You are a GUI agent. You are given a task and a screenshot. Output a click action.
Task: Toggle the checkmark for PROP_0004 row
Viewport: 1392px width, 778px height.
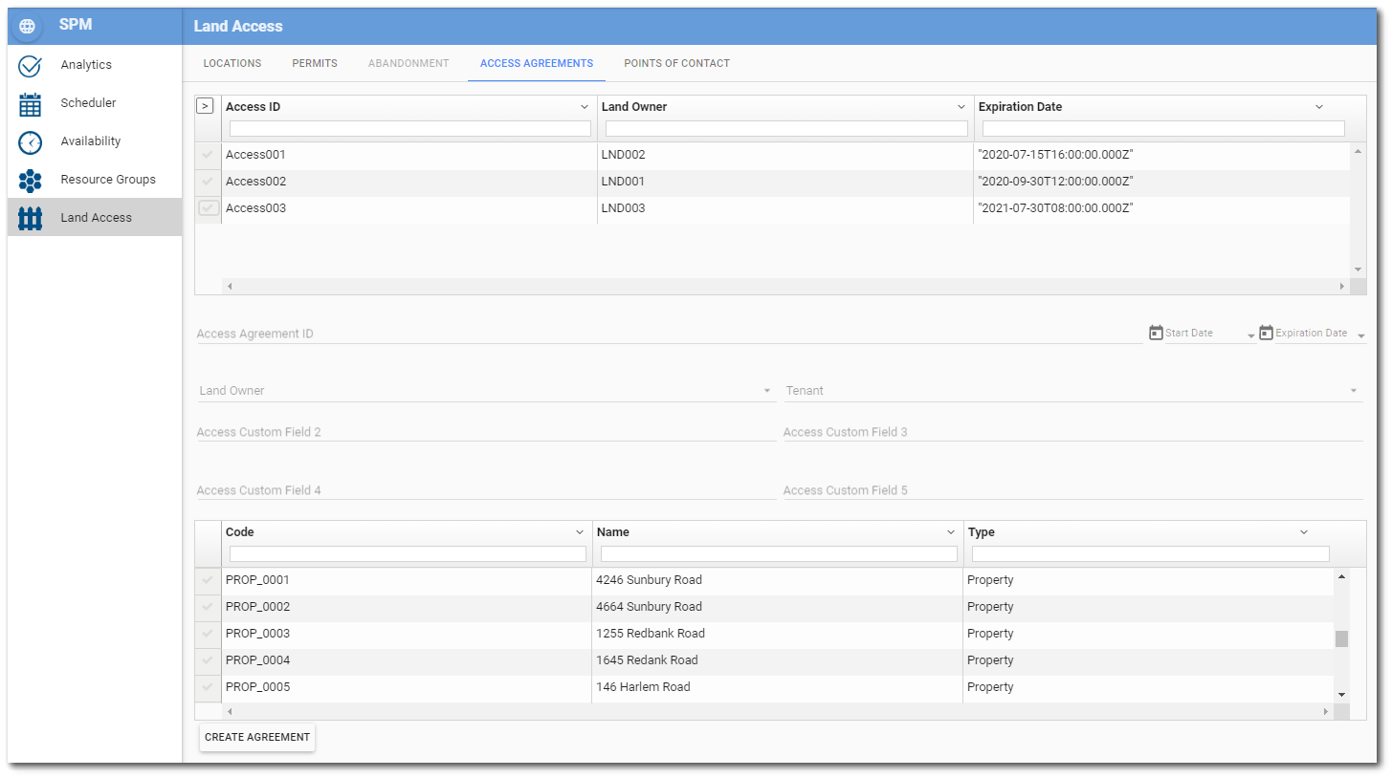[x=208, y=660]
